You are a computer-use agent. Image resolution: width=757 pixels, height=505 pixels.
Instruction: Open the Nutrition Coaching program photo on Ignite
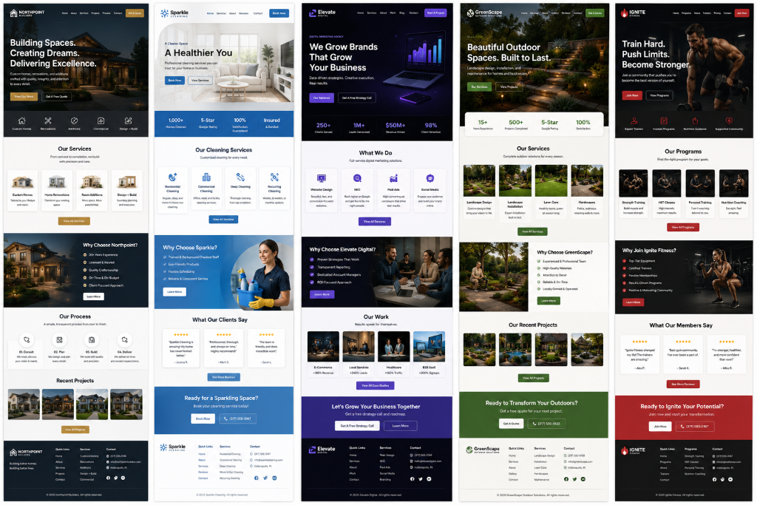pyautogui.click(x=733, y=183)
